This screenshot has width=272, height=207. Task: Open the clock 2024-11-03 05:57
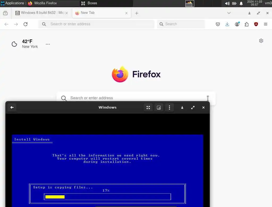pyautogui.click(x=254, y=3)
